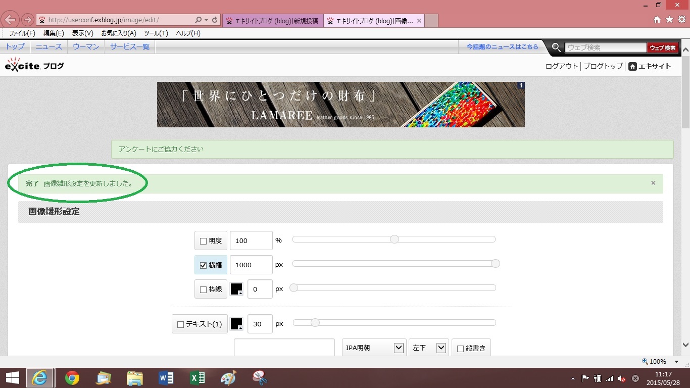Screen dimensions: 690x388
Task: Click the 今話題のニュースはこちら link
Action: click(x=503, y=46)
